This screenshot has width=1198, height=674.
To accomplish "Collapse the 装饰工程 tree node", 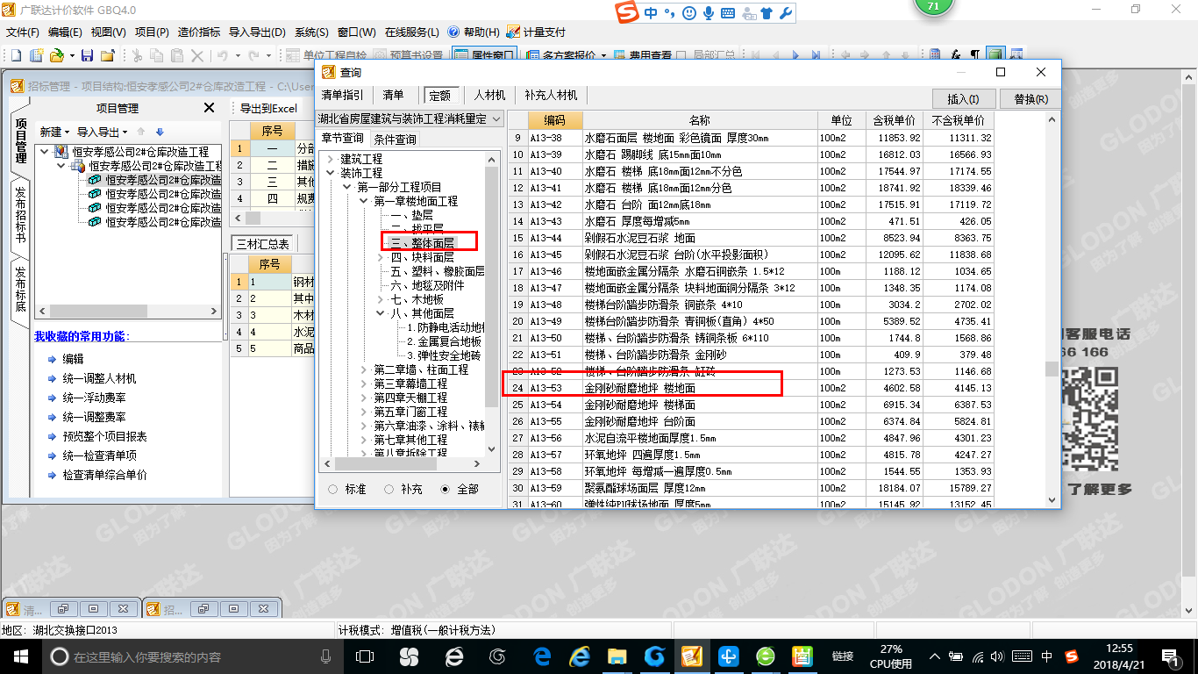I will pos(330,173).
